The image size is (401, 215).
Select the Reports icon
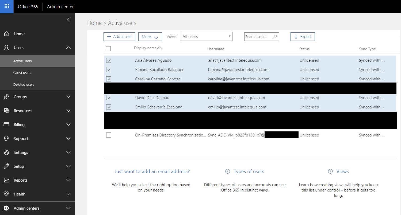click(x=6, y=180)
